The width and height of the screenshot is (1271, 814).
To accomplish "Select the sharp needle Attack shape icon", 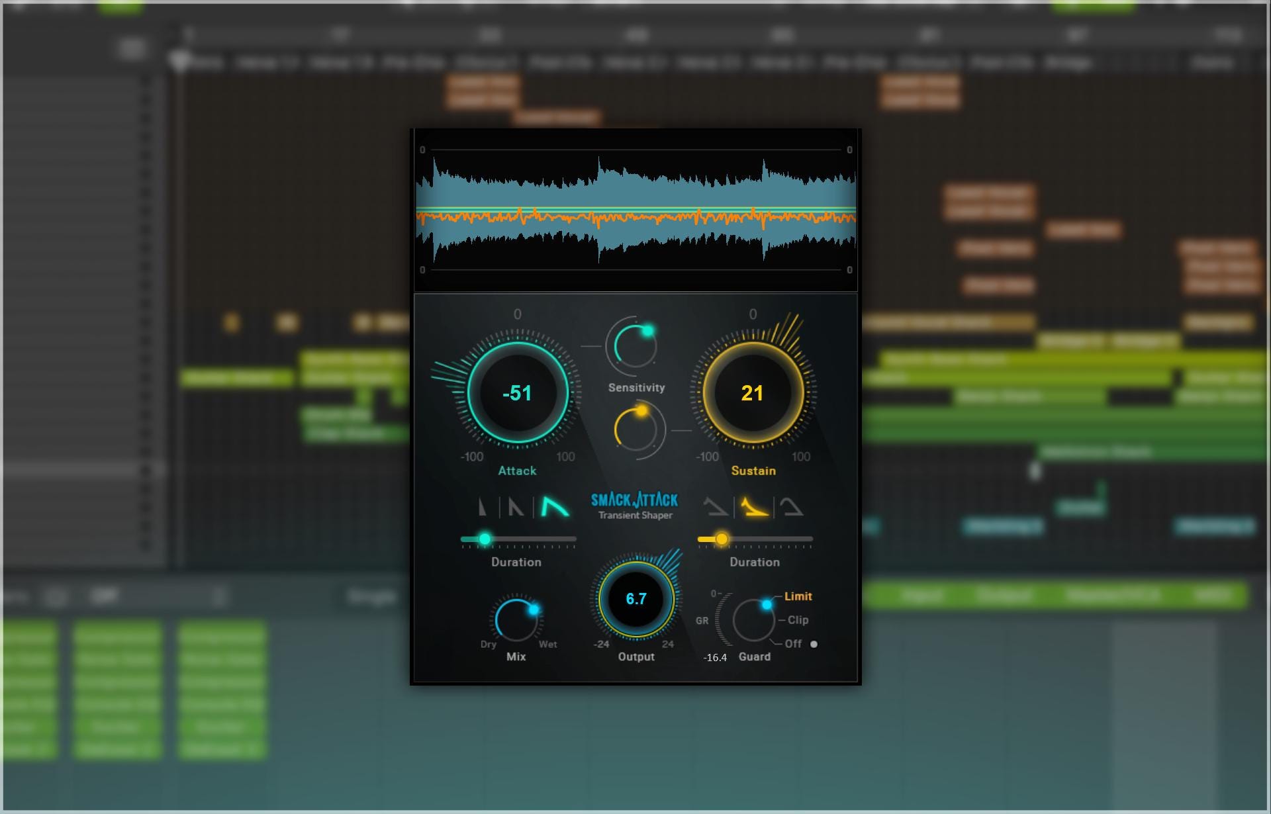I will point(483,508).
